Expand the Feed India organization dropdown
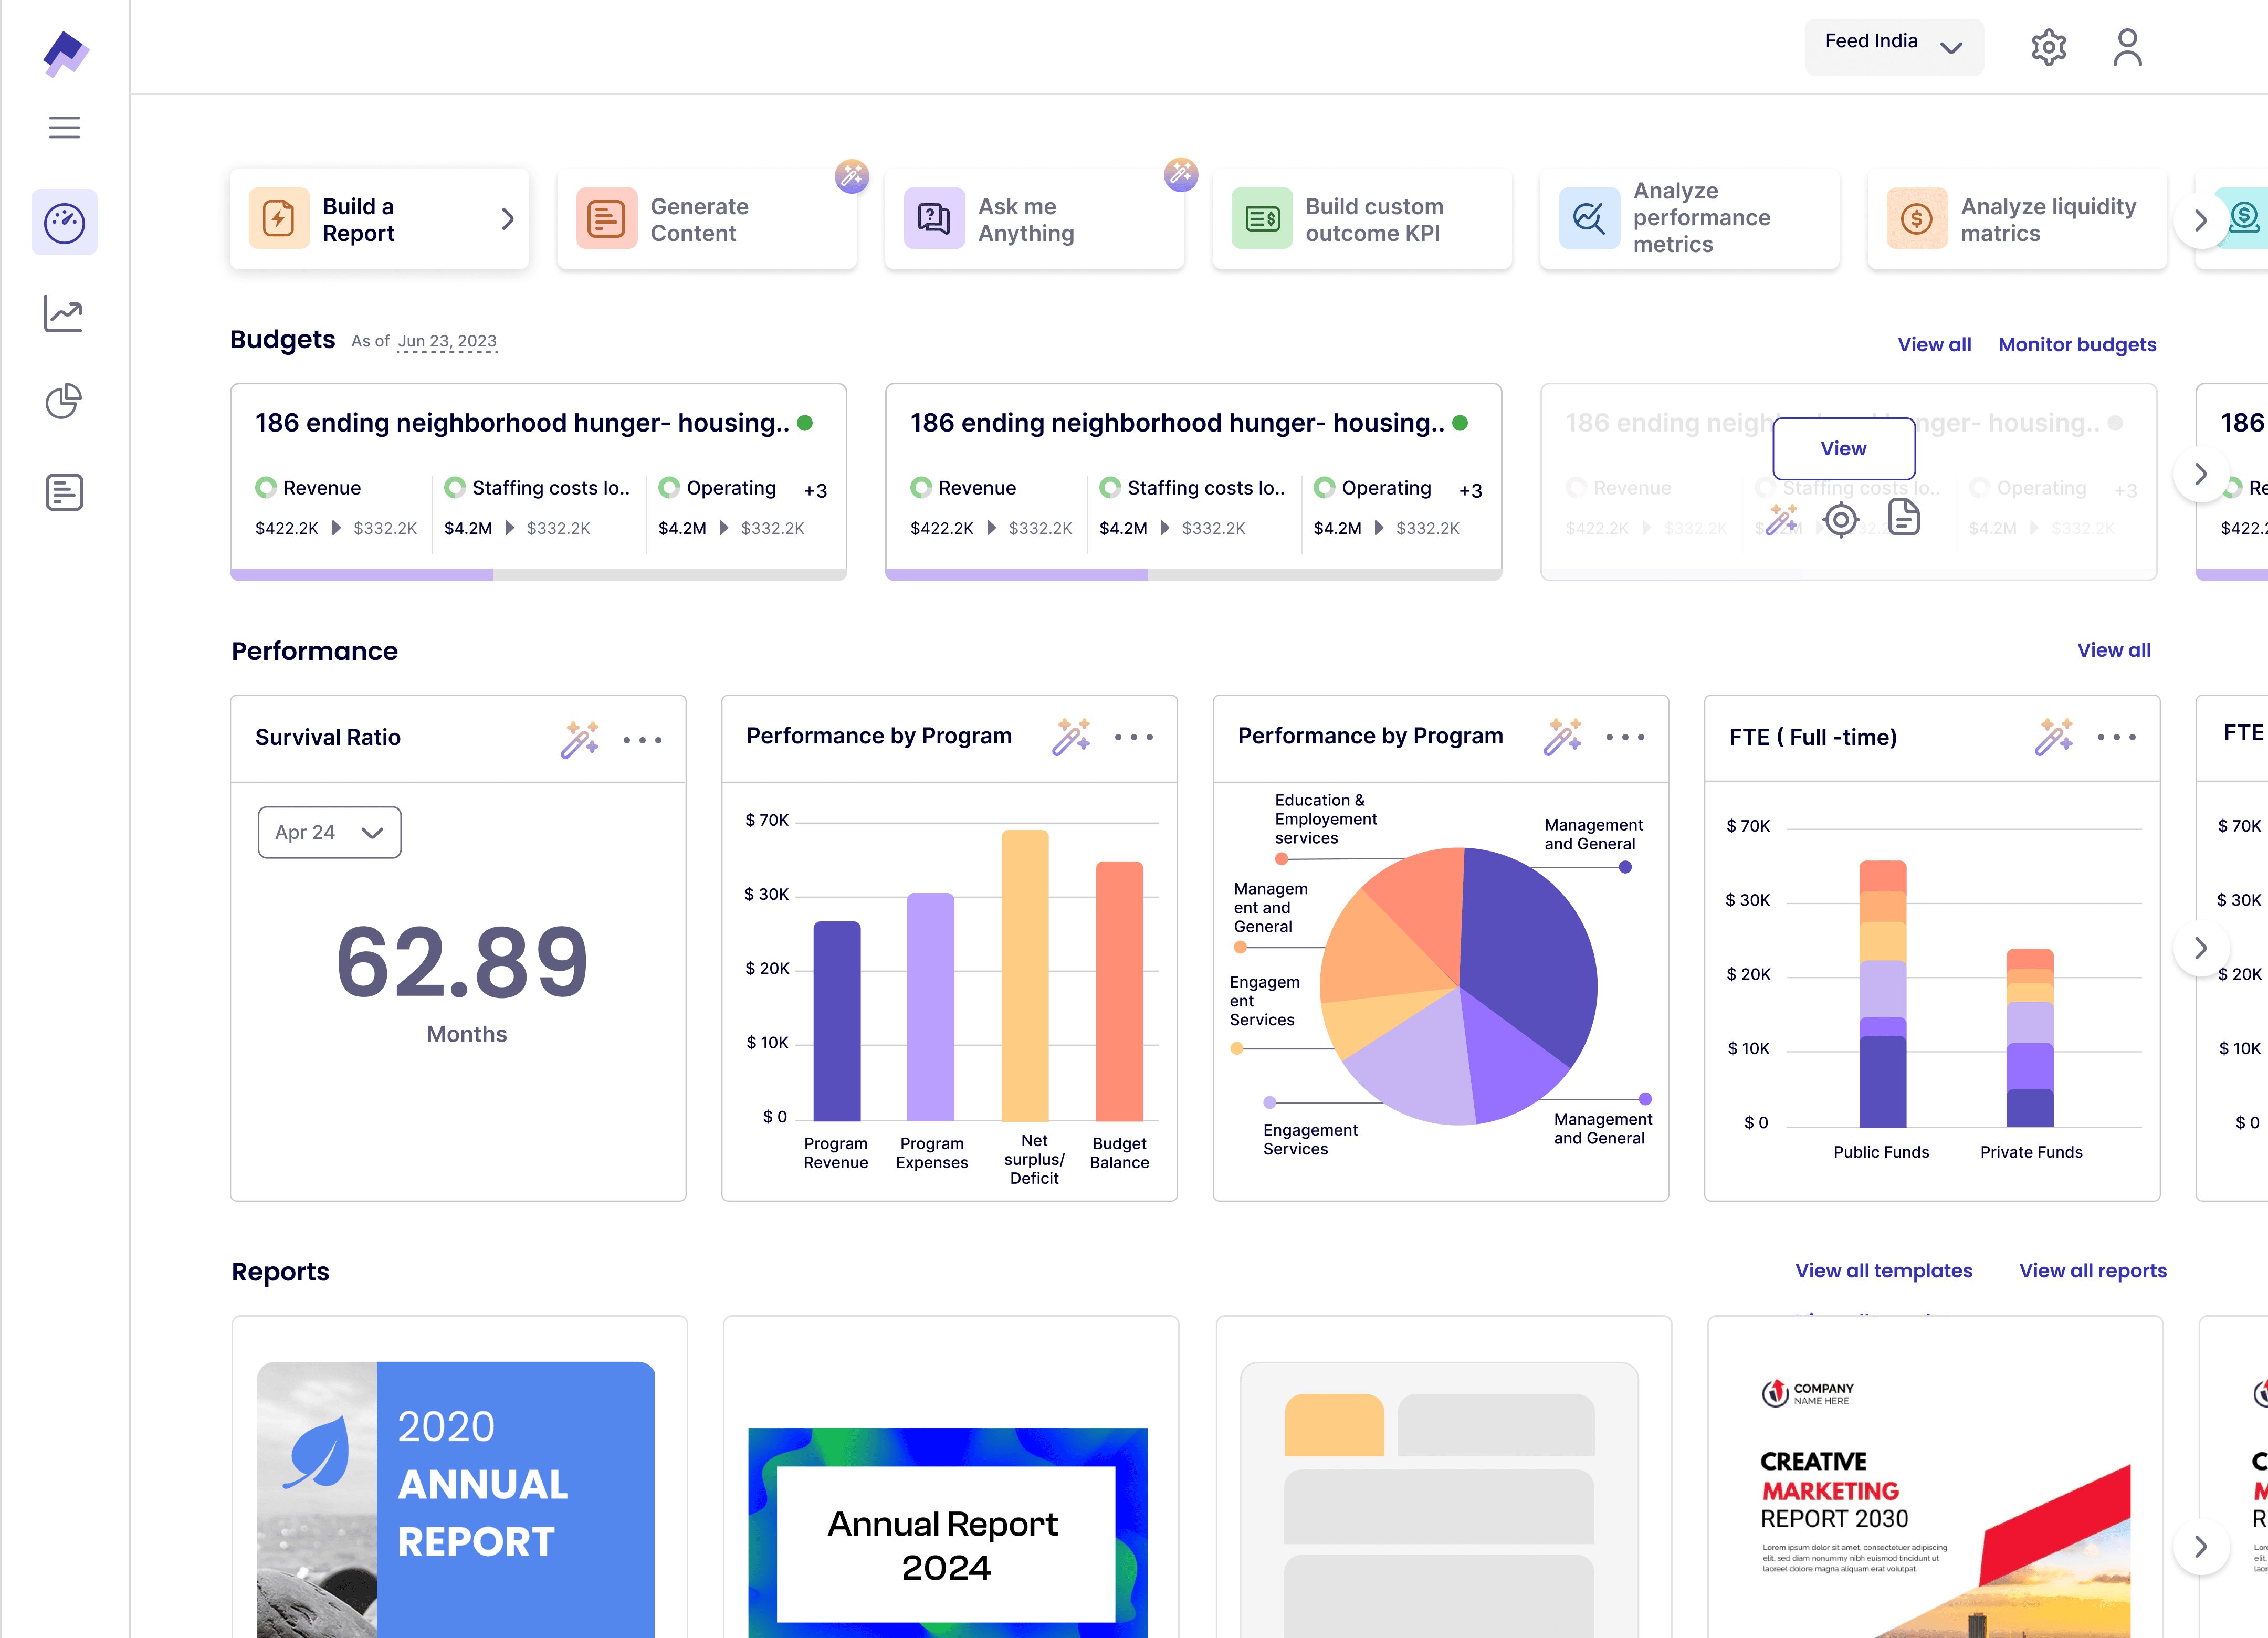 click(1893, 46)
